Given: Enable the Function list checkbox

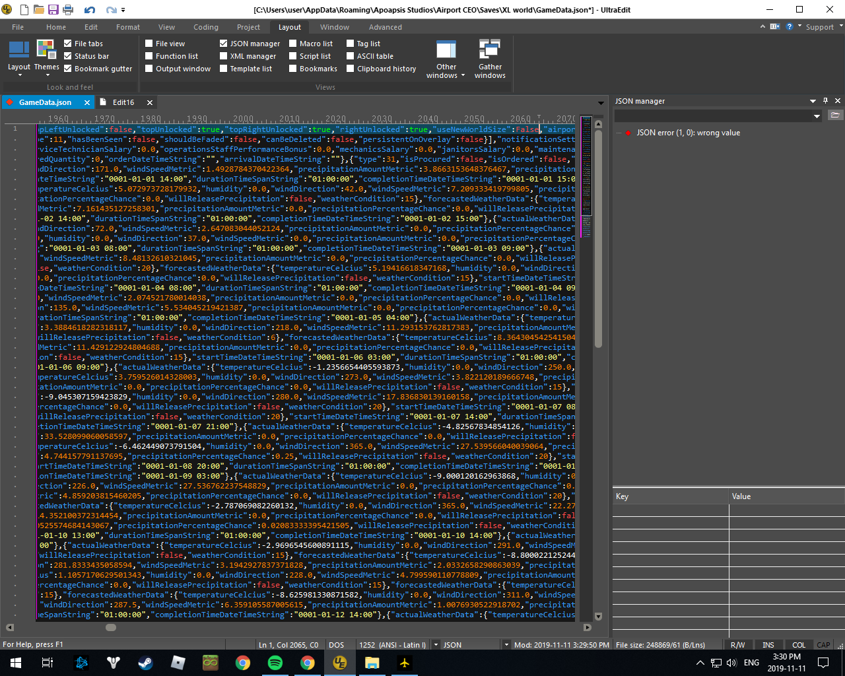Looking at the screenshot, I should coord(149,56).
